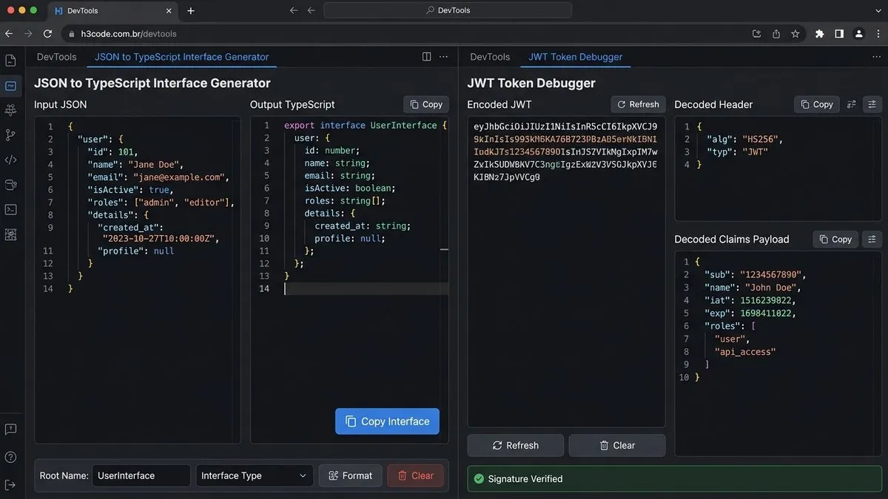Click the "name": "John Doe" payload line
This screenshot has height=499, width=888.
point(753,288)
